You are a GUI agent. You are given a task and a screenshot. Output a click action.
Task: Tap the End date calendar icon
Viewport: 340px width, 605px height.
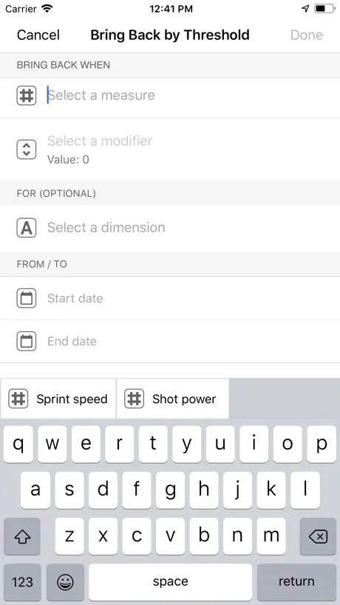point(26,341)
